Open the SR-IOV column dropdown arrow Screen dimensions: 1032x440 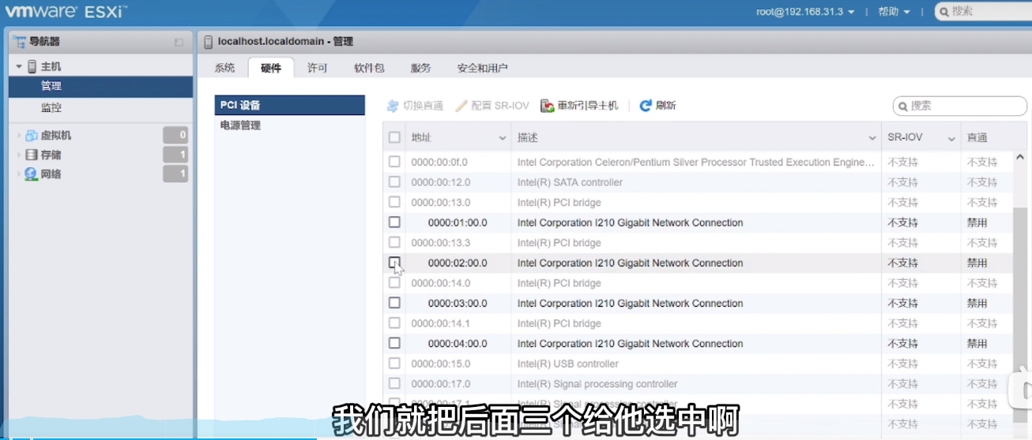952,138
